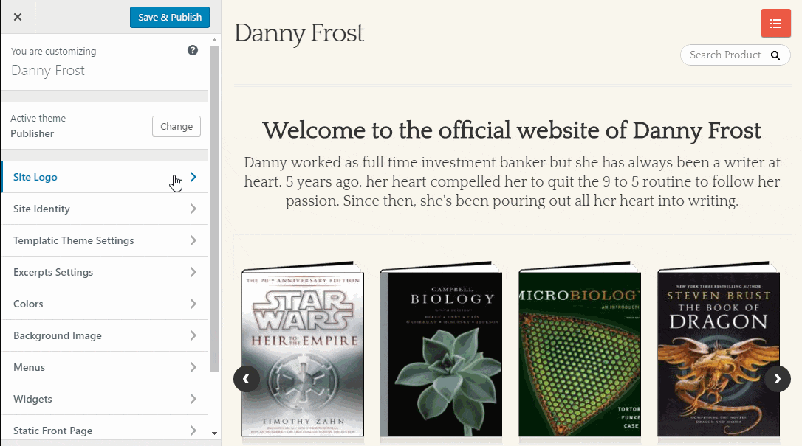
Task: Open Site Identity settings
Action: [x=105, y=209]
